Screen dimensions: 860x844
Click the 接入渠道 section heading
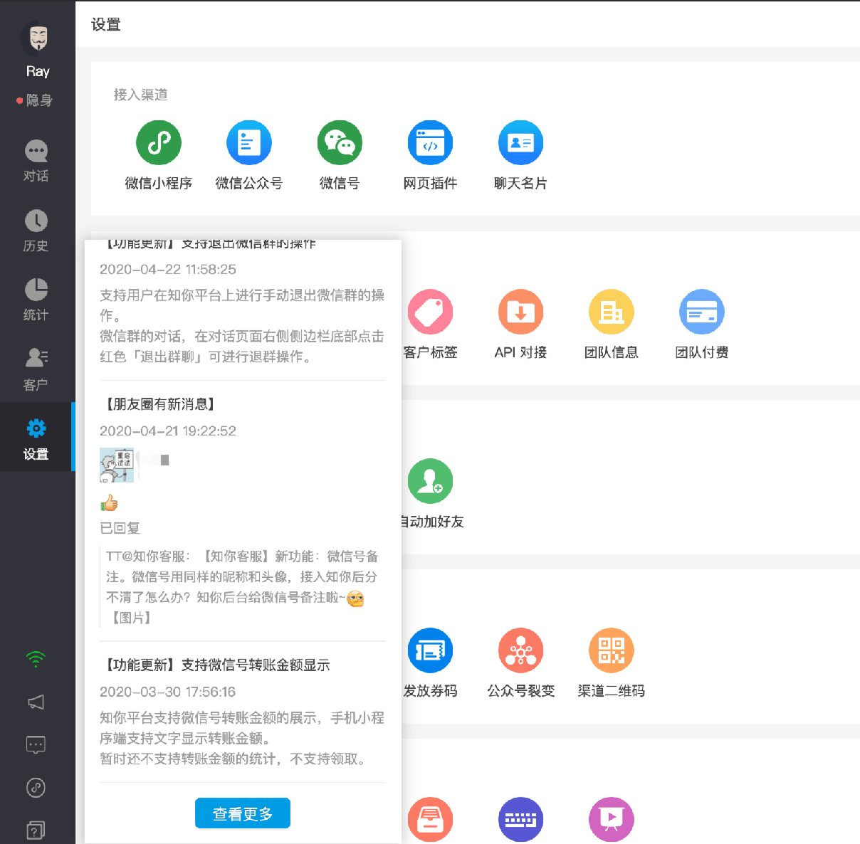[141, 95]
